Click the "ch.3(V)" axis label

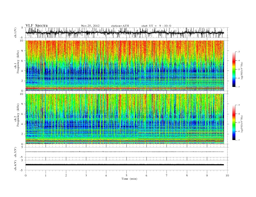[16, 152]
